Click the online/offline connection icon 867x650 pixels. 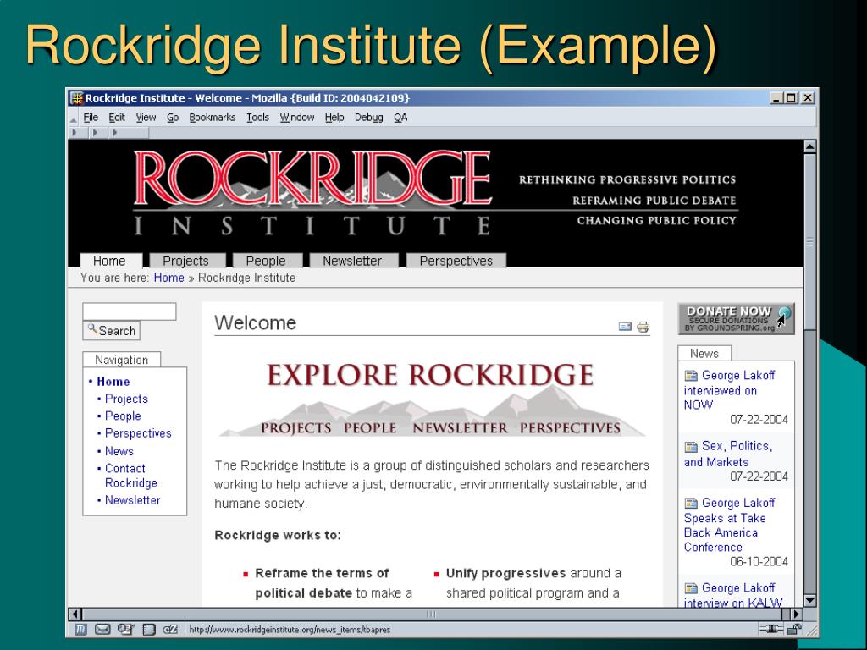coord(771,629)
